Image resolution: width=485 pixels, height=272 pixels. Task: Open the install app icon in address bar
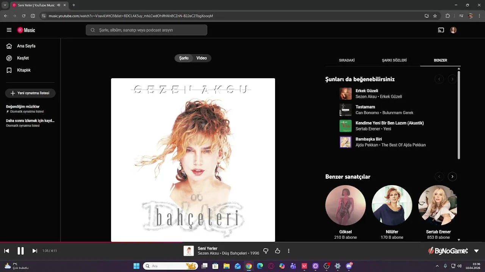427,16
